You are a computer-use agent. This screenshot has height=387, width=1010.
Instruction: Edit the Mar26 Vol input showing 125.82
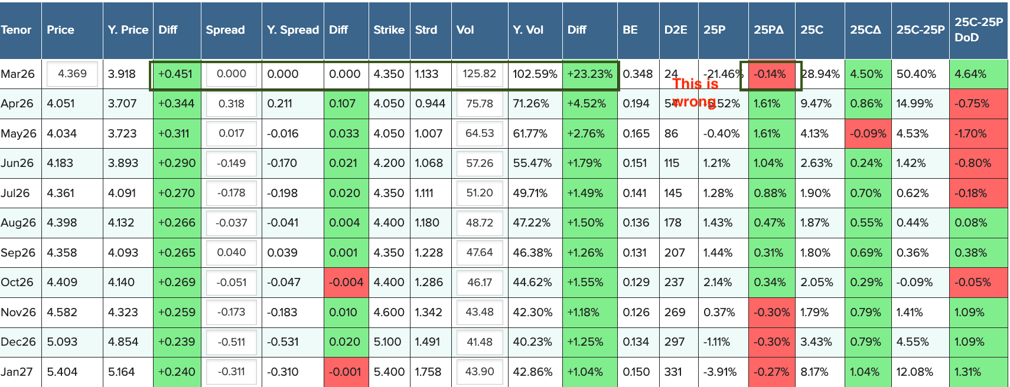(x=479, y=74)
